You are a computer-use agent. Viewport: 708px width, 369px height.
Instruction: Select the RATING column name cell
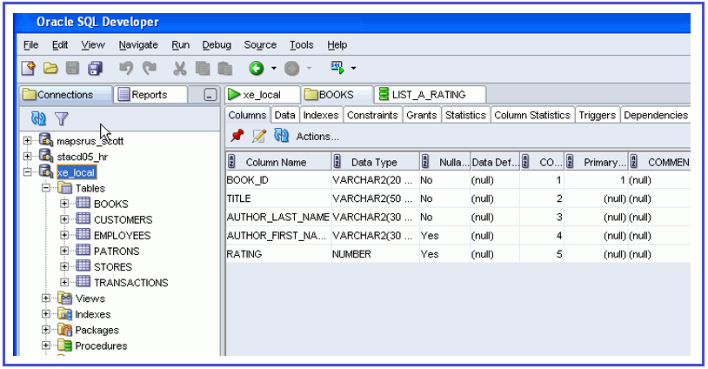[x=278, y=254]
